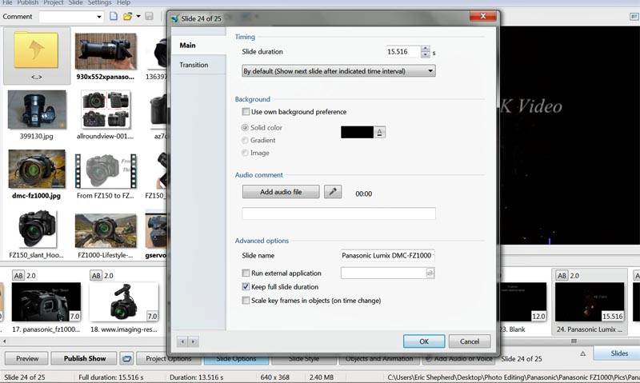
Task: Open the parent folder icon in file browser
Action: (x=37, y=49)
